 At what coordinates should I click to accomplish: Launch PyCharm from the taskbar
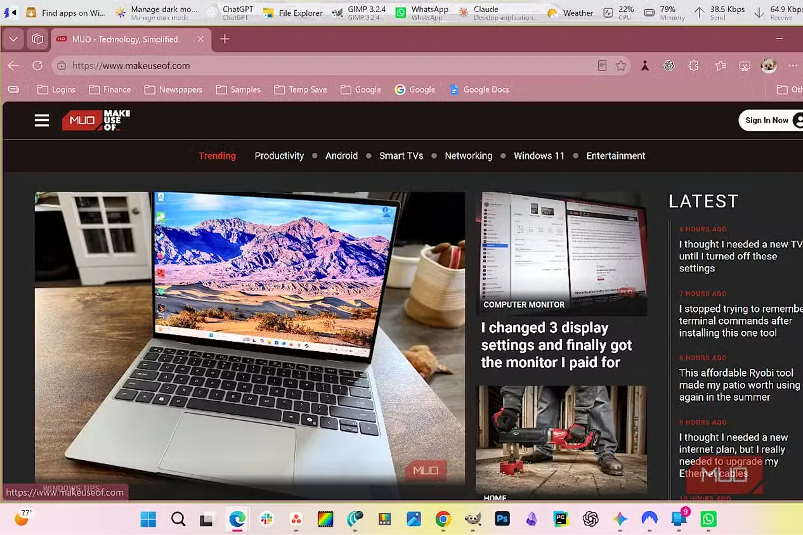tap(561, 519)
